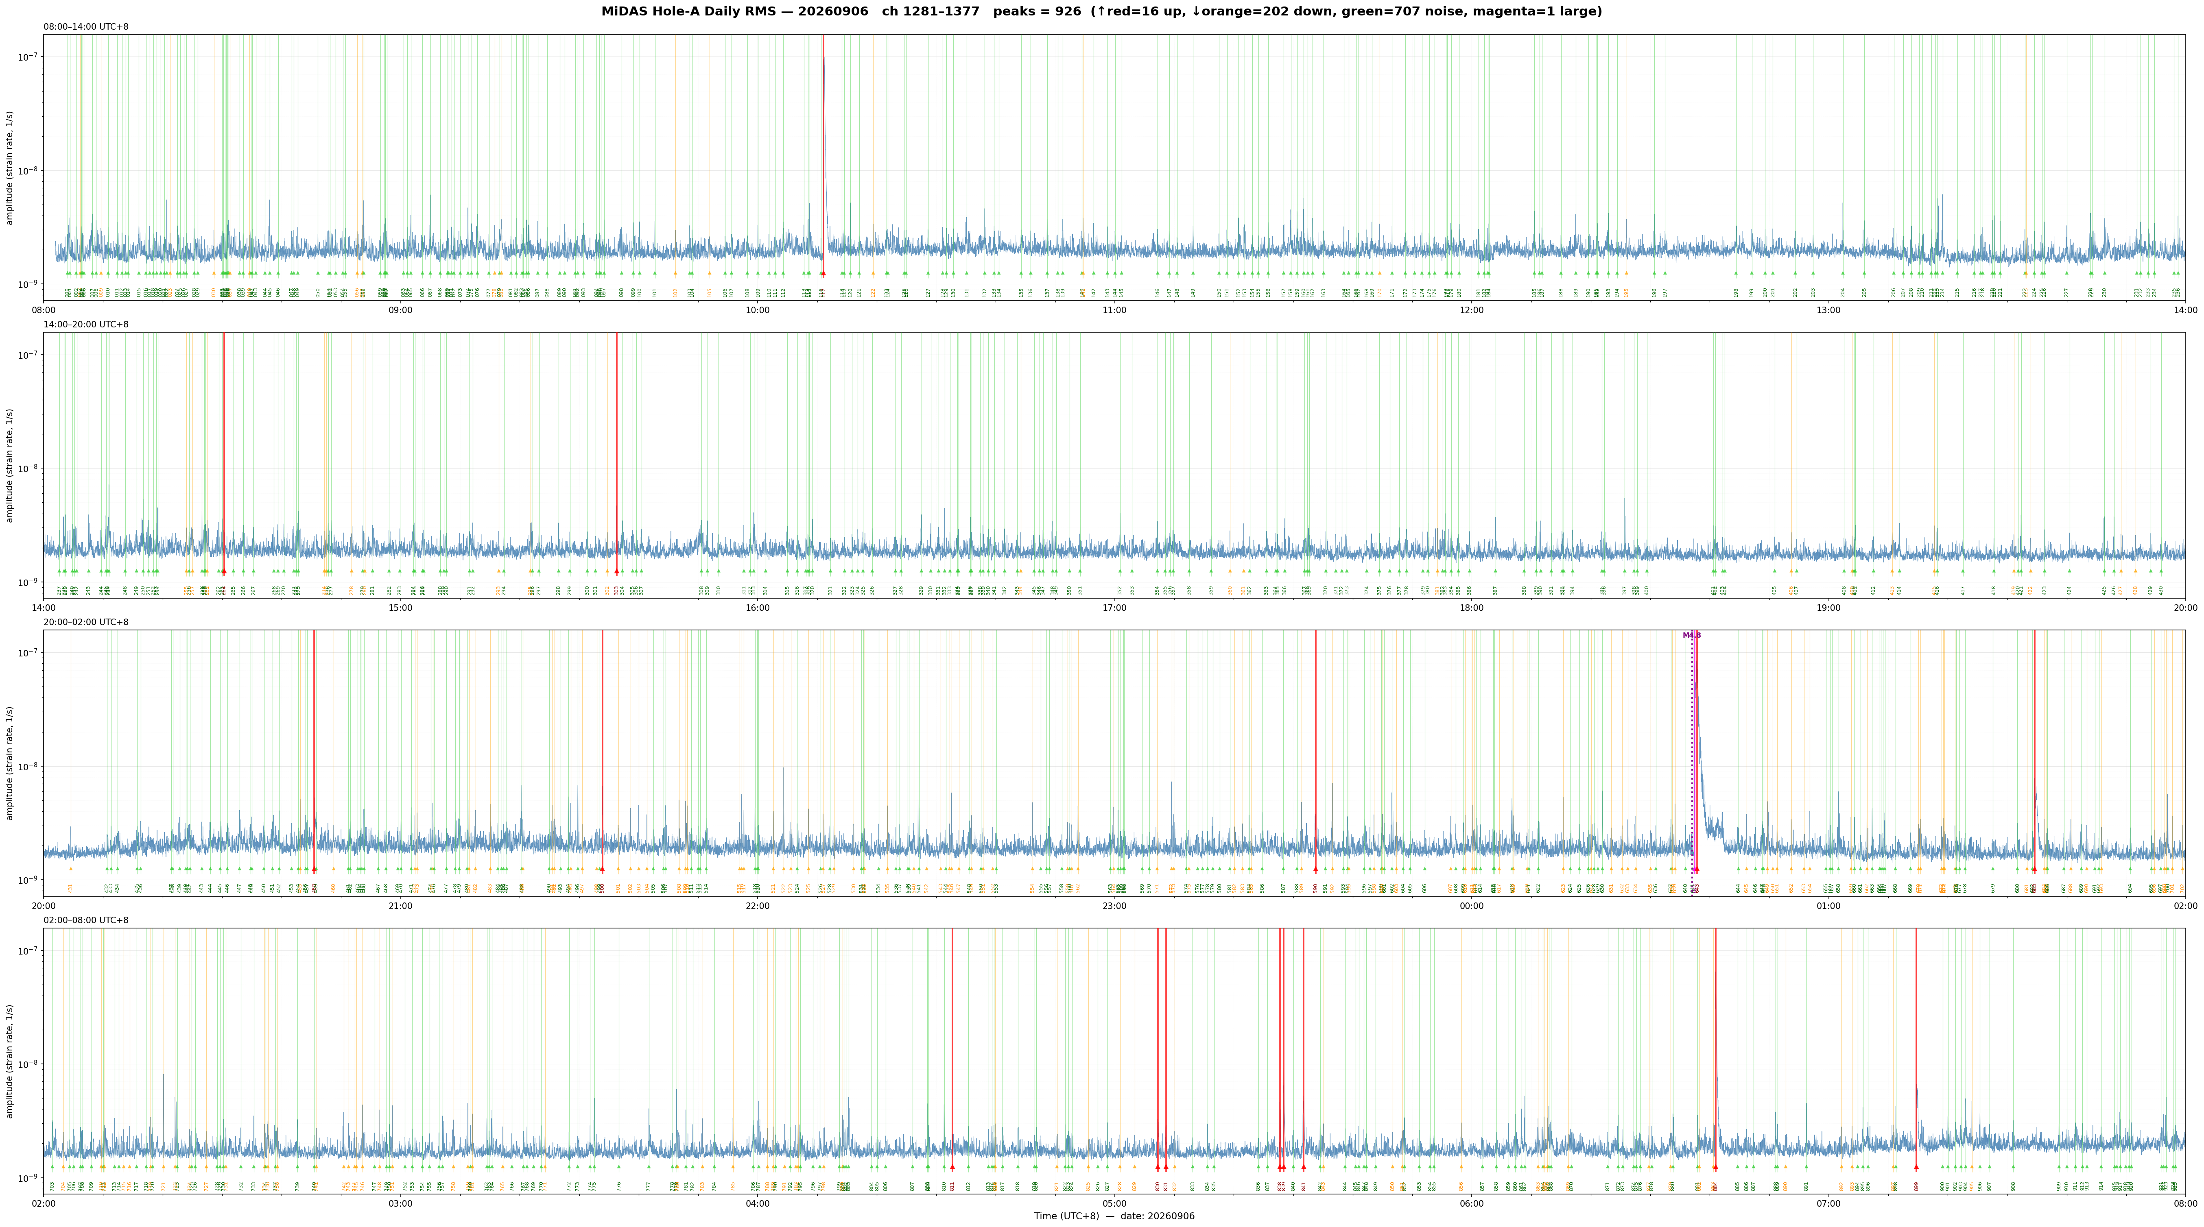Click the red marker between 01:00 and 02:00
Viewport: 2204px width, 1227px height.
pyautogui.click(x=2035, y=870)
